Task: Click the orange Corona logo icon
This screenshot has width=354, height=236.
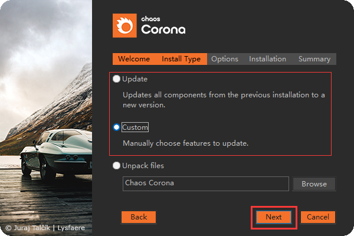Action: pyautogui.click(x=124, y=25)
